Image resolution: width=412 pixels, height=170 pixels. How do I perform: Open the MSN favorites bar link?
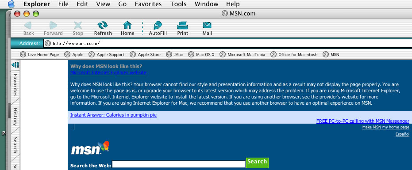[x=331, y=55]
